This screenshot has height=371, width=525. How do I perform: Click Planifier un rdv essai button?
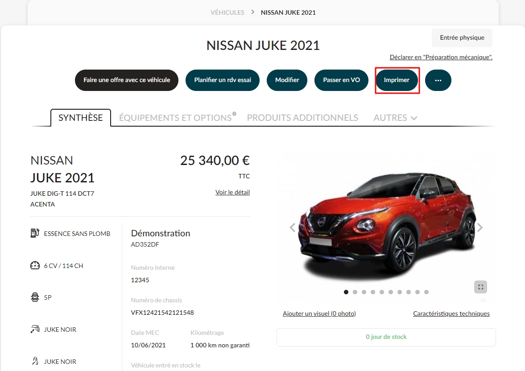[223, 80]
